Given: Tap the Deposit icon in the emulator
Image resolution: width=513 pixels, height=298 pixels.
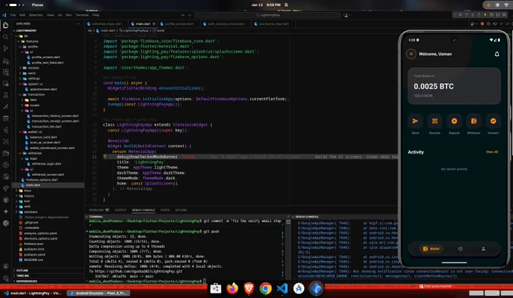Looking at the screenshot, I should [454, 121].
